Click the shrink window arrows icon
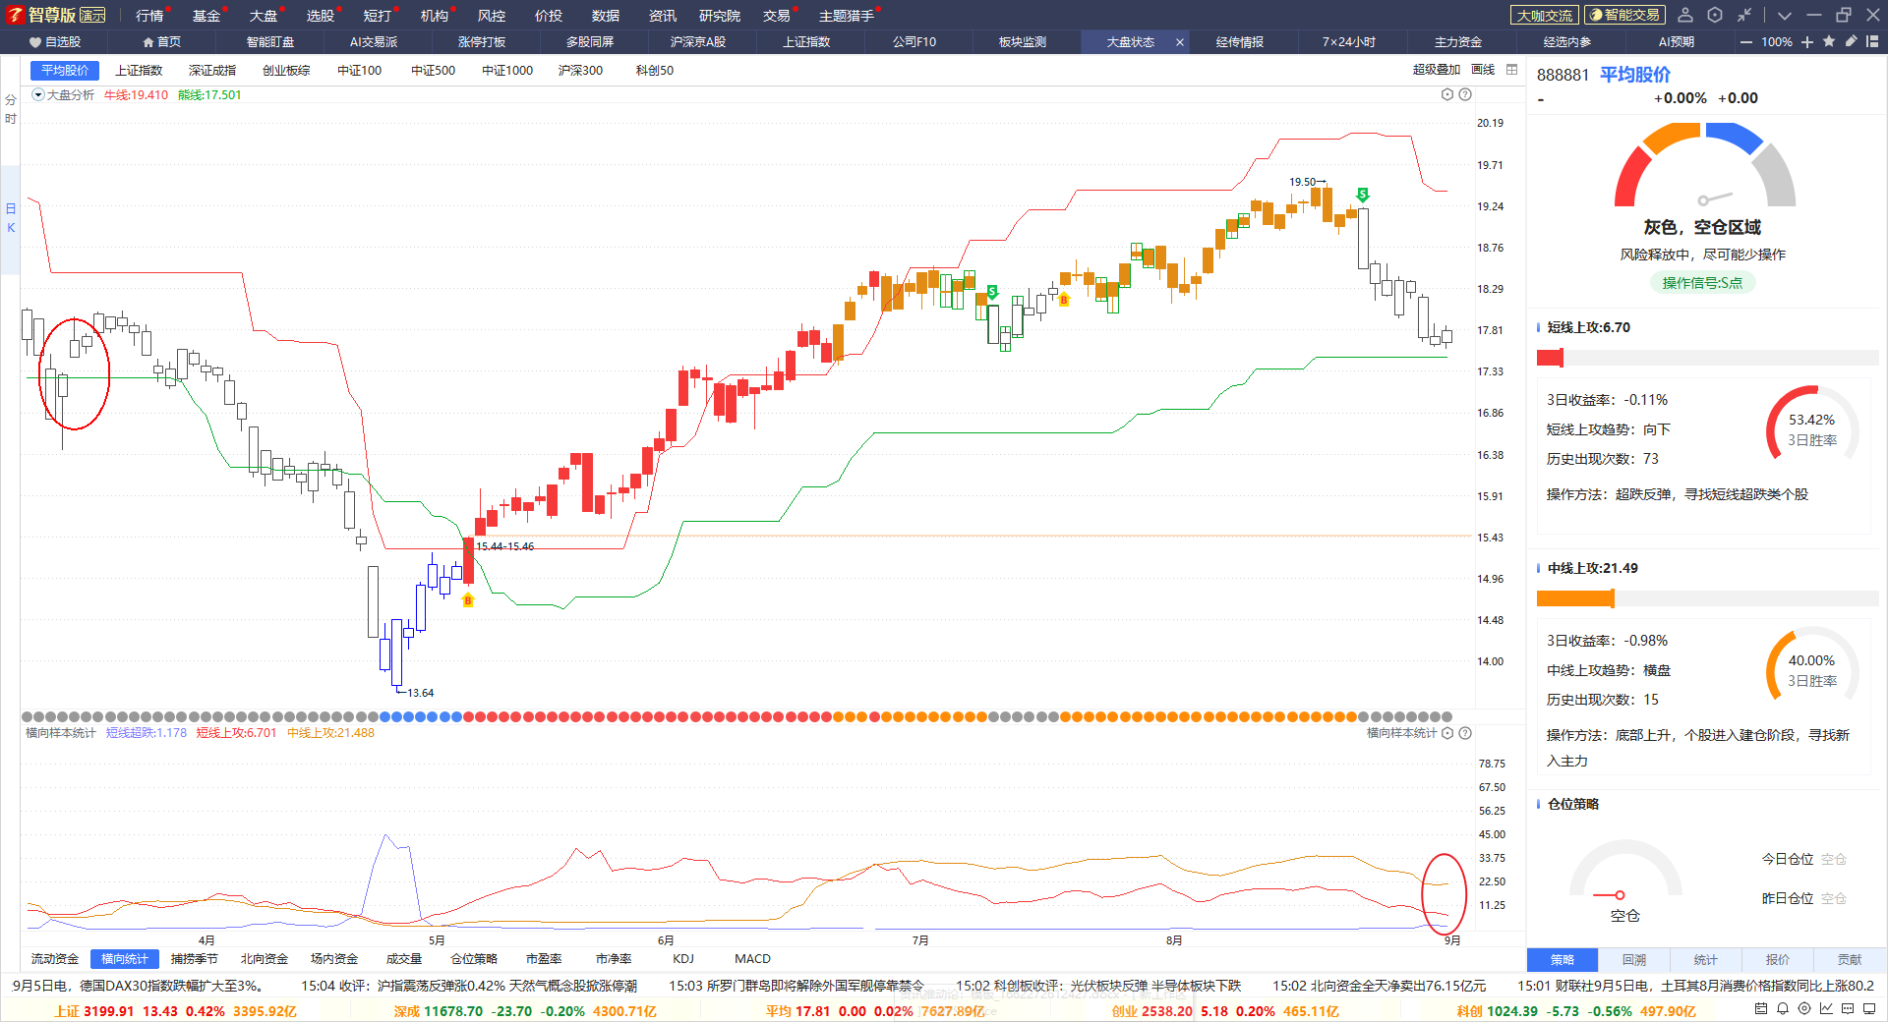1888x1022 pixels. click(x=1744, y=15)
